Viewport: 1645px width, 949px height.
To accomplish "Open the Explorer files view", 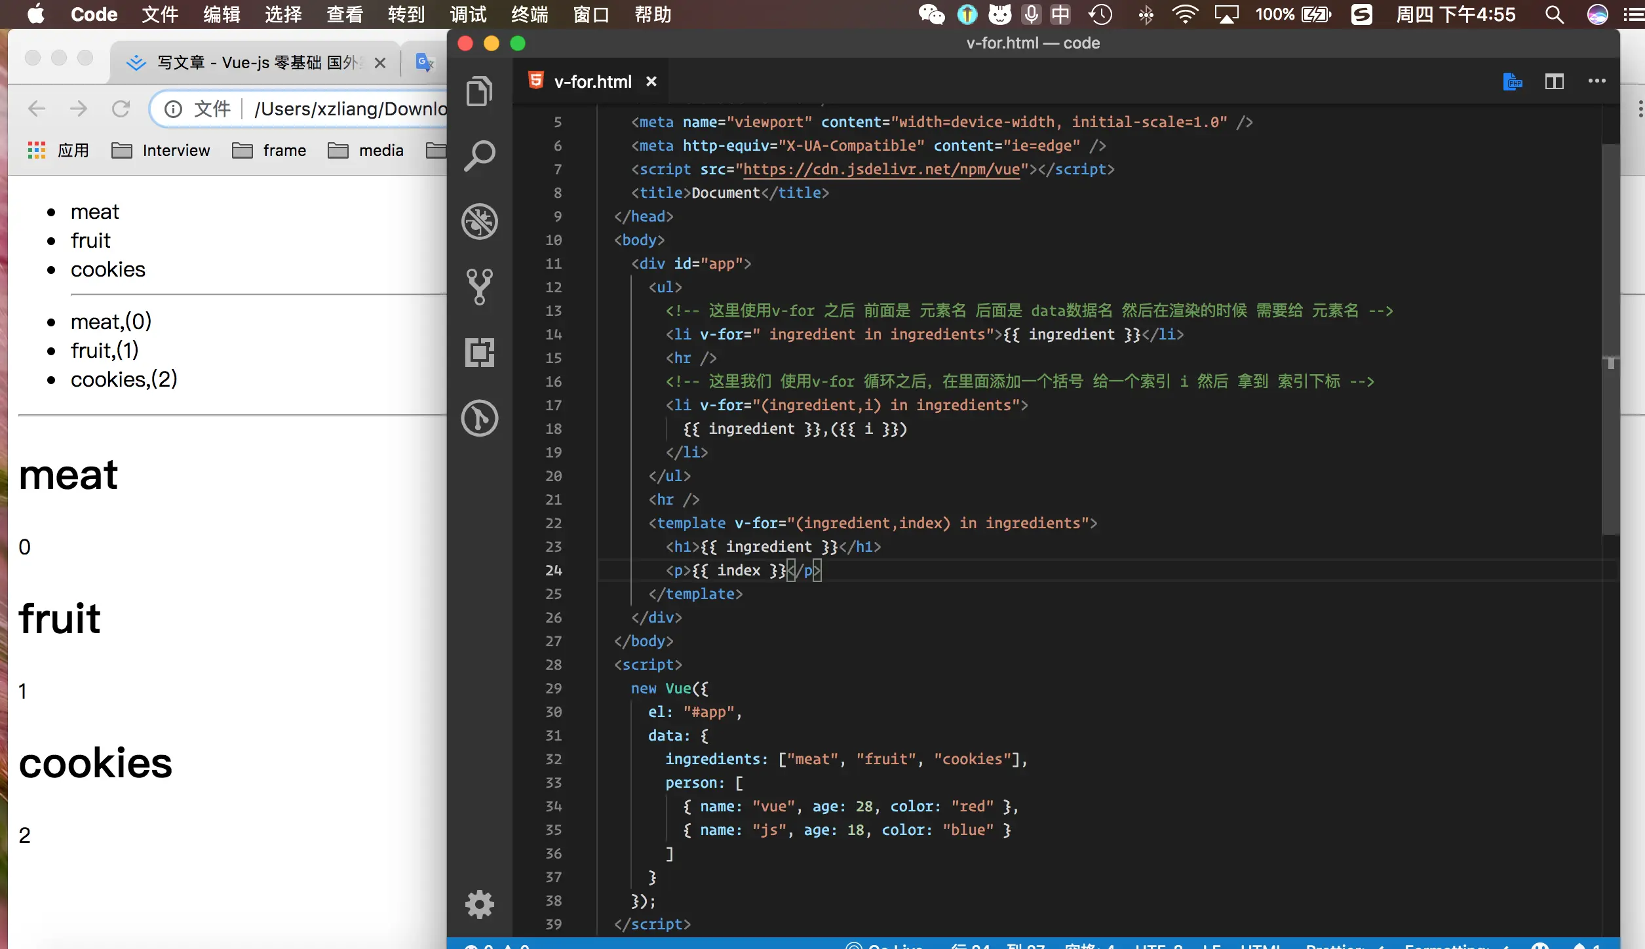I will coord(479,90).
